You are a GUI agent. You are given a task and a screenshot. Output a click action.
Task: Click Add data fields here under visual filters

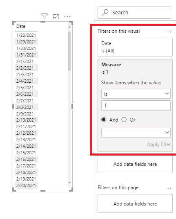click(135, 164)
